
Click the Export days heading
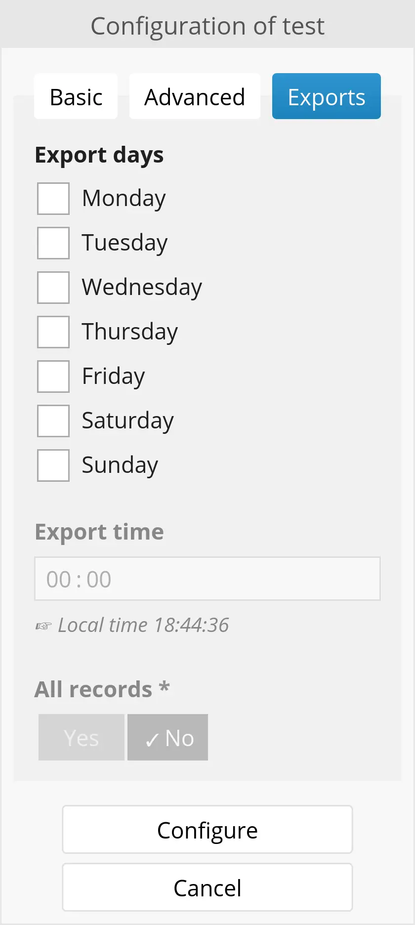pyautogui.click(x=99, y=155)
